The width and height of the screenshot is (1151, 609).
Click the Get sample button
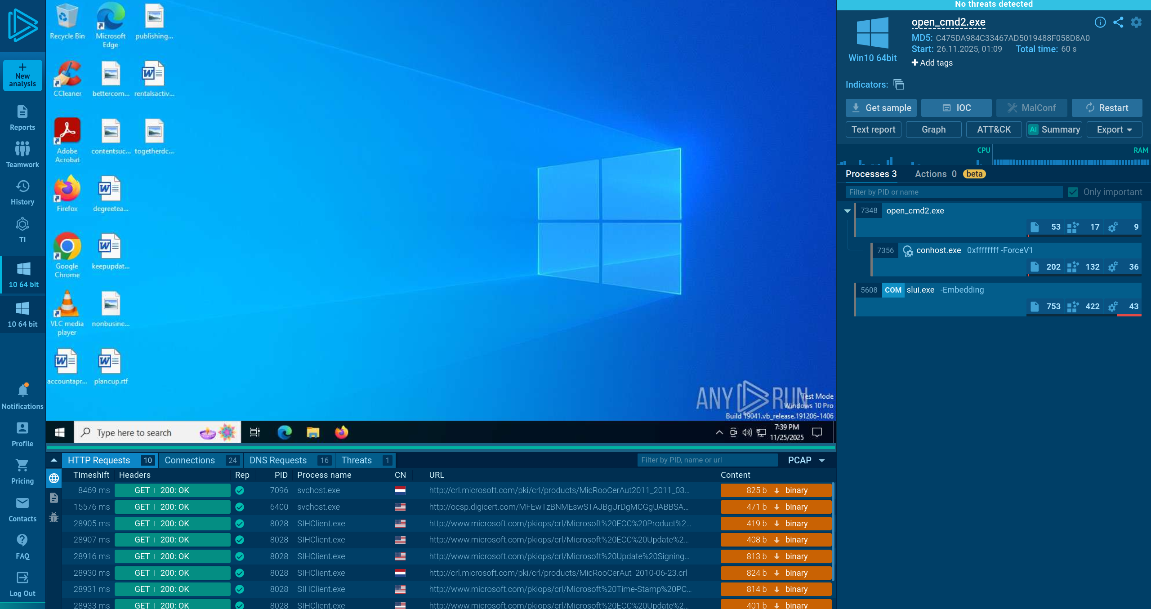click(881, 108)
